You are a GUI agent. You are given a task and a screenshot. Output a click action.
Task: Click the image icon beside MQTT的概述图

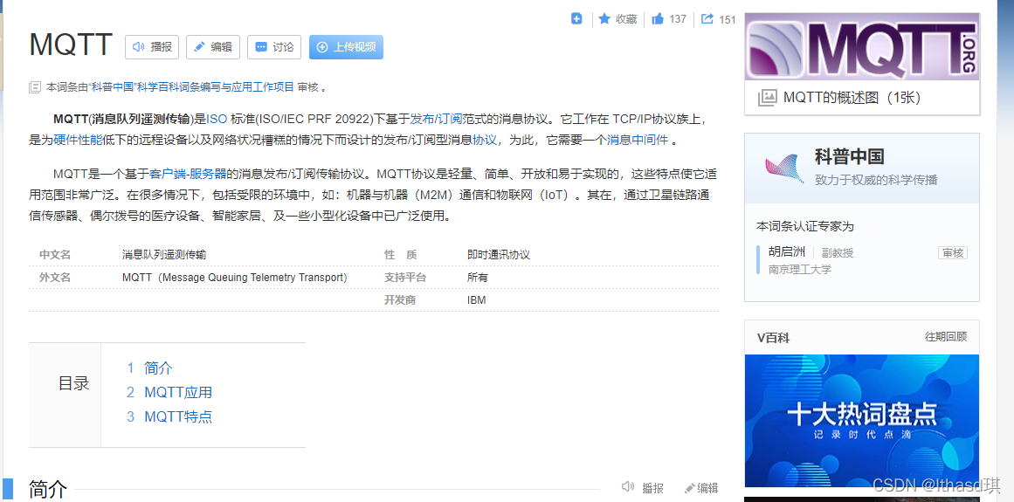click(x=767, y=98)
